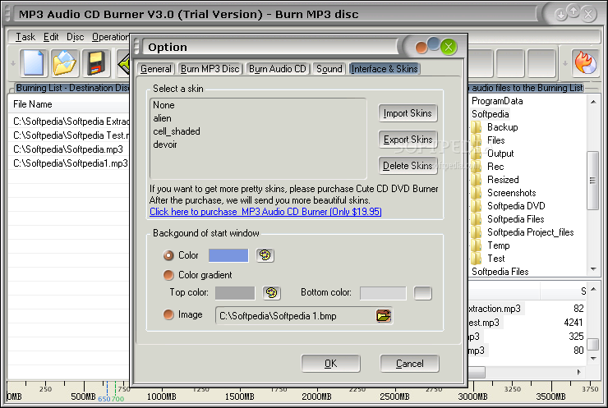Open the Task menu
This screenshot has width=608, height=408.
coord(25,37)
